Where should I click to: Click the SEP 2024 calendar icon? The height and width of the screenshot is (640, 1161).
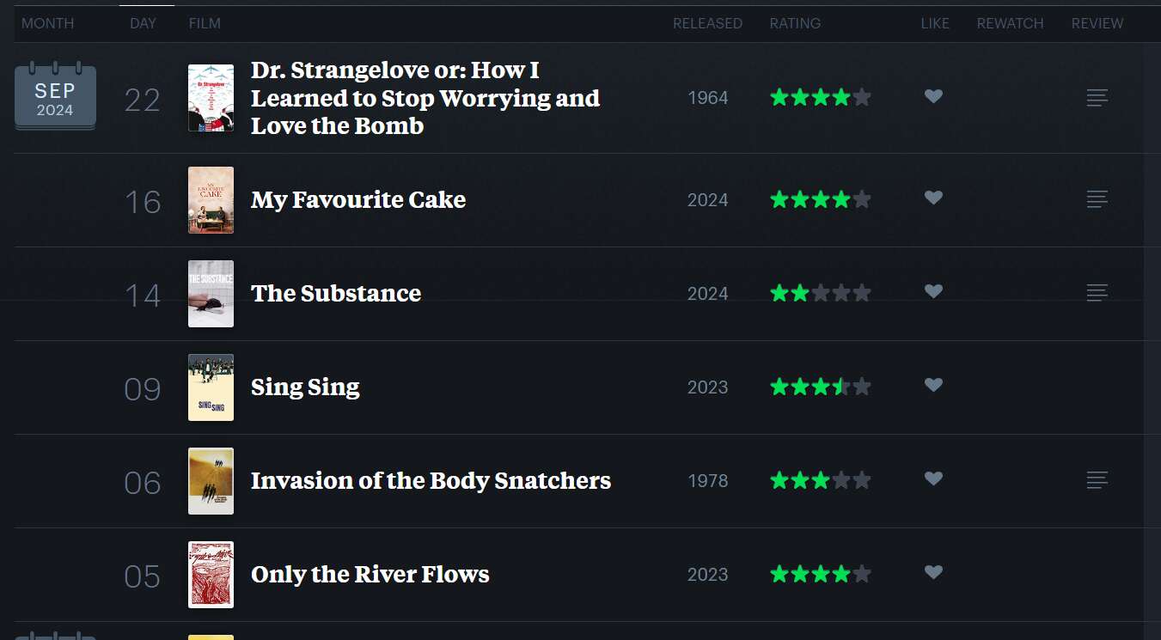[55, 97]
